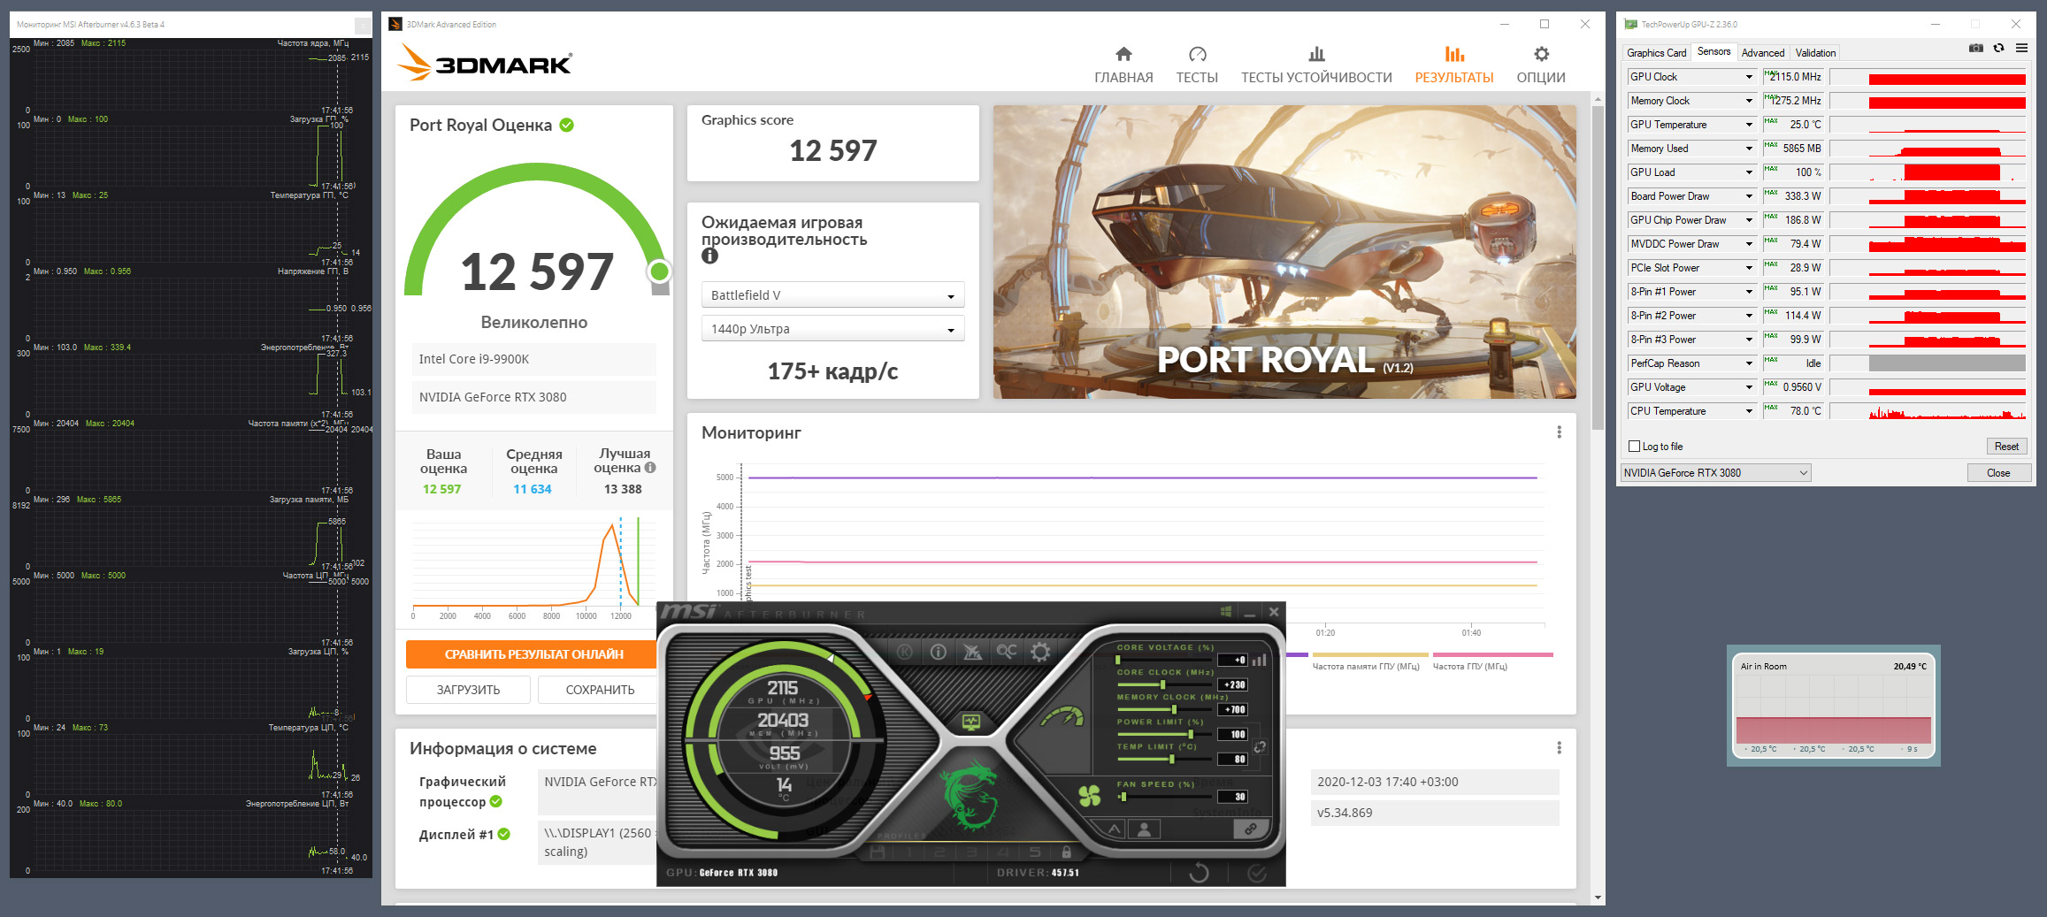Open the system information three-dot menu
Viewport: 2047px width, 917px height.
pyautogui.click(x=1559, y=748)
